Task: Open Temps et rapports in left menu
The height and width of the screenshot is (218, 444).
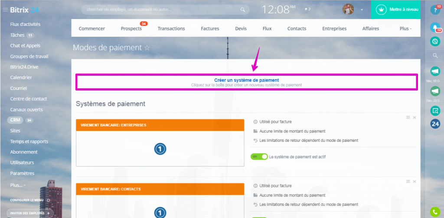Action: click(x=29, y=141)
